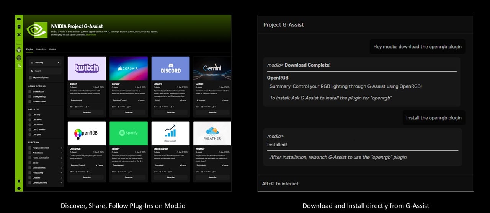Open the Trending sort dropdown
This screenshot has height=213, width=490.
coord(45,62)
